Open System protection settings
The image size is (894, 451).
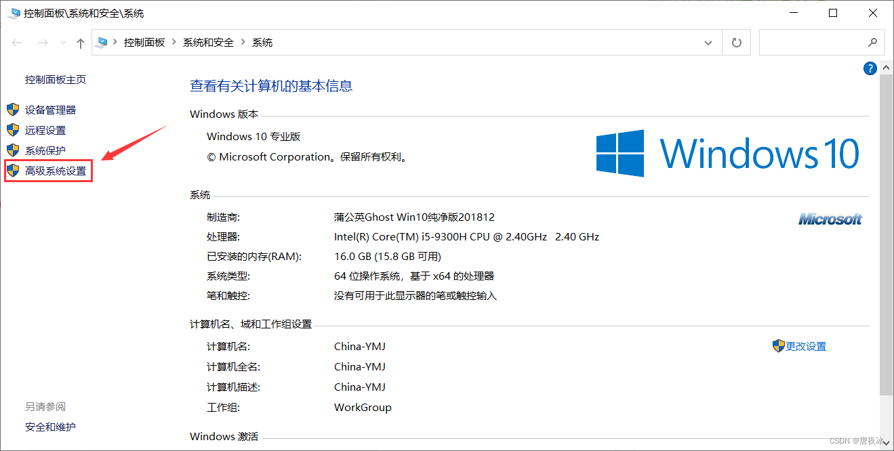47,150
